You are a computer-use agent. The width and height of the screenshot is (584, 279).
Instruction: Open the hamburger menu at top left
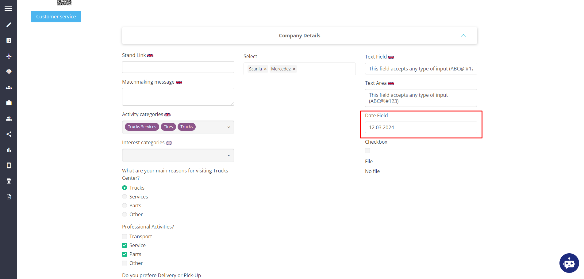point(8,8)
